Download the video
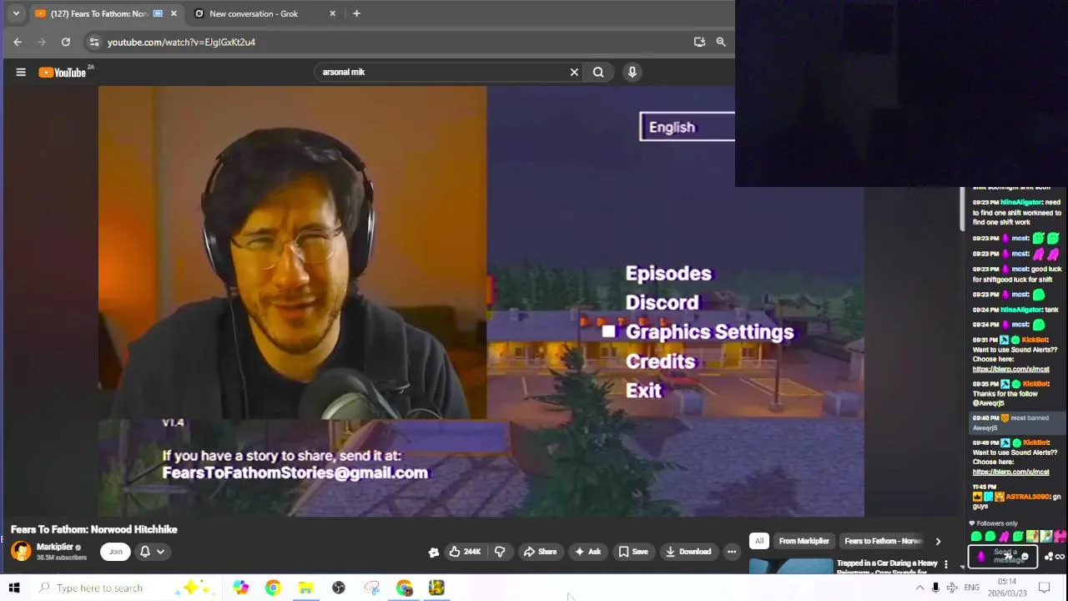1068x601 pixels. click(x=688, y=552)
